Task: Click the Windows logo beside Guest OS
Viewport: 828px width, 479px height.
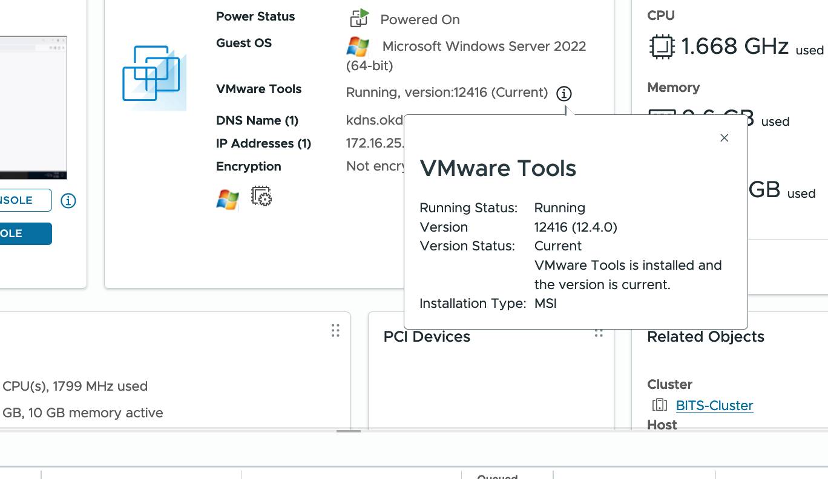Action: point(358,47)
